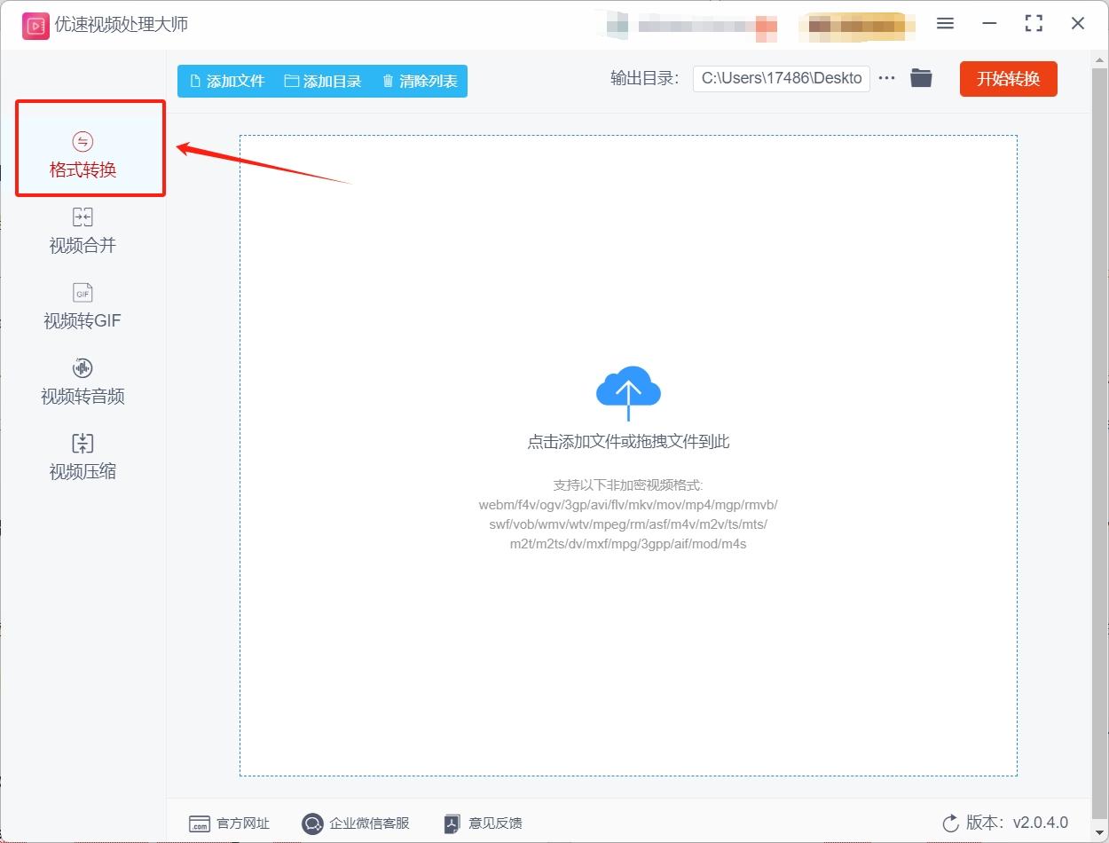Select the 视频压缩 (Video Compression) tool

[x=83, y=456]
